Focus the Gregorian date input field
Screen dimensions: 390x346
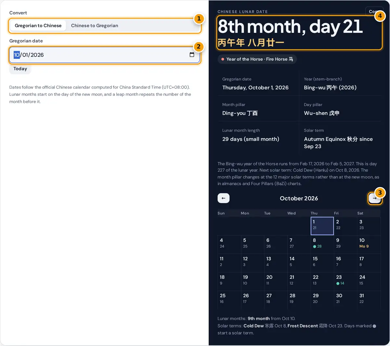tap(104, 55)
